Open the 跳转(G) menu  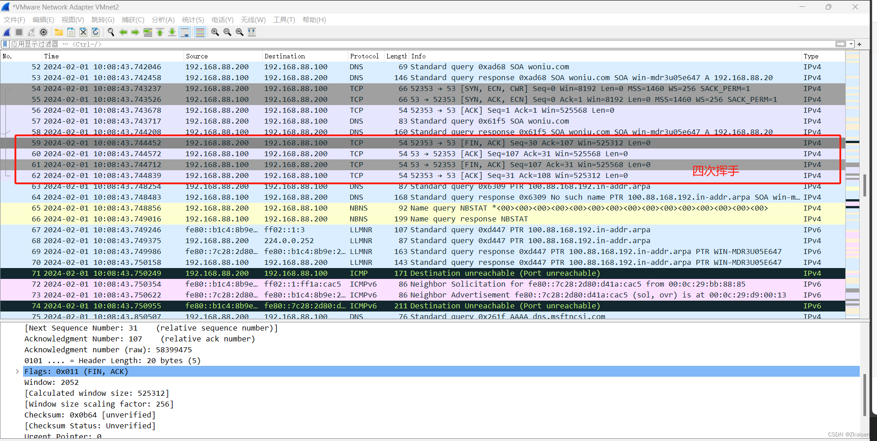tap(103, 20)
